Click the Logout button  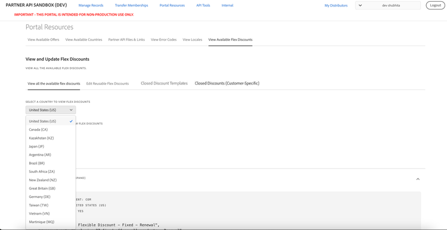435,5
